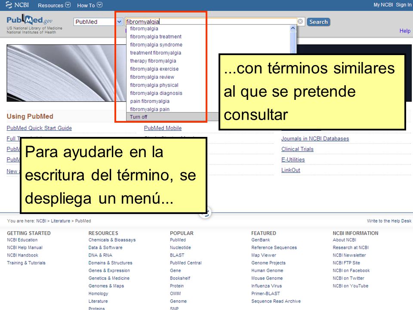Open PubMed Quick Start Guide

pyautogui.click(x=39, y=128)
